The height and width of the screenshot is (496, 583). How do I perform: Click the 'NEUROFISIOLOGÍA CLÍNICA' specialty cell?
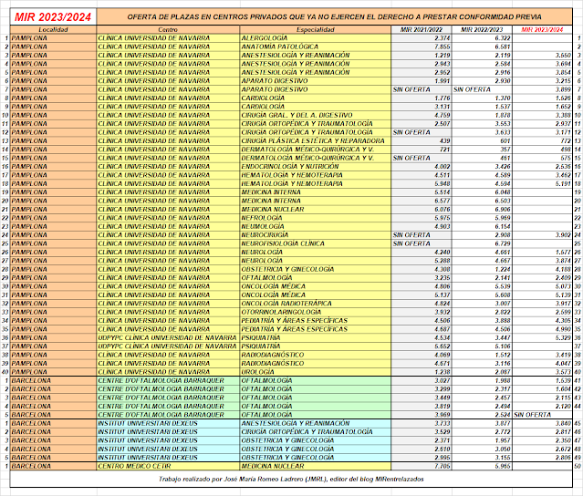[x=316, y=243]
